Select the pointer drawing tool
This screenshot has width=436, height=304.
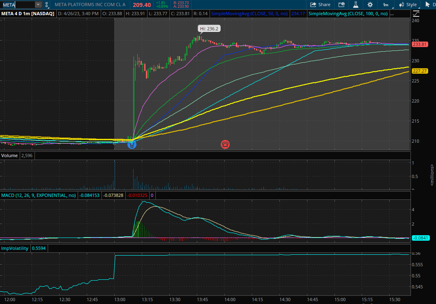pyautogui.click(x=427, y=5)
